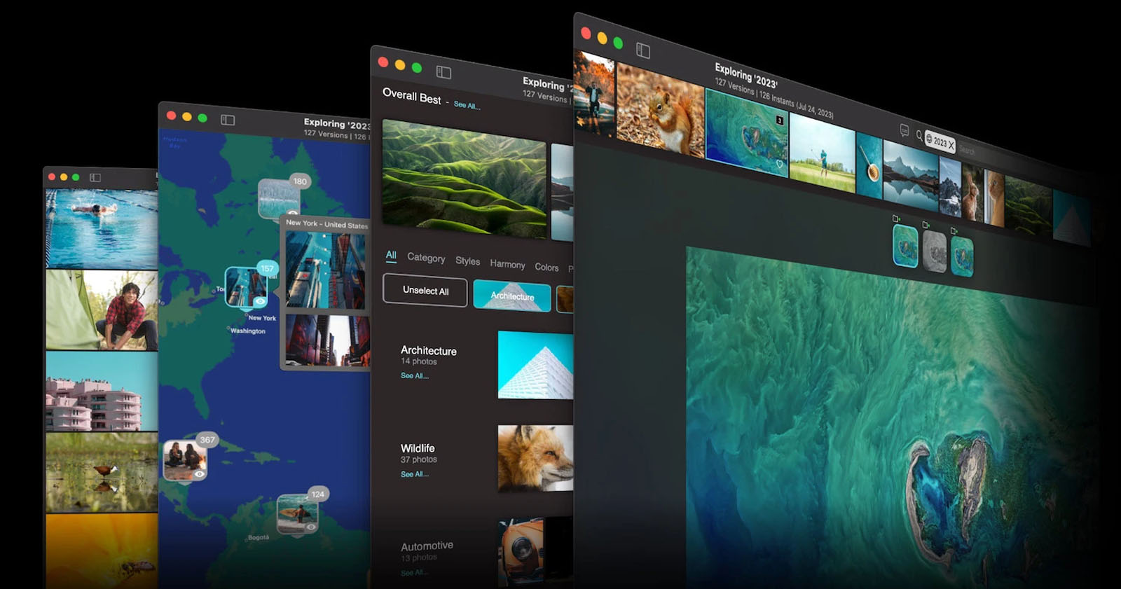Open the golfer photo in filmstrip

click(x=822, y=153)
